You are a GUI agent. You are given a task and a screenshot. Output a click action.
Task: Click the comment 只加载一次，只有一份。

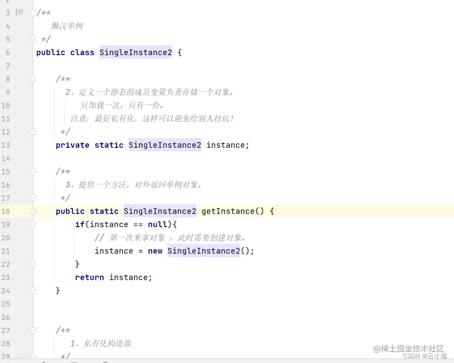(122, 105)
